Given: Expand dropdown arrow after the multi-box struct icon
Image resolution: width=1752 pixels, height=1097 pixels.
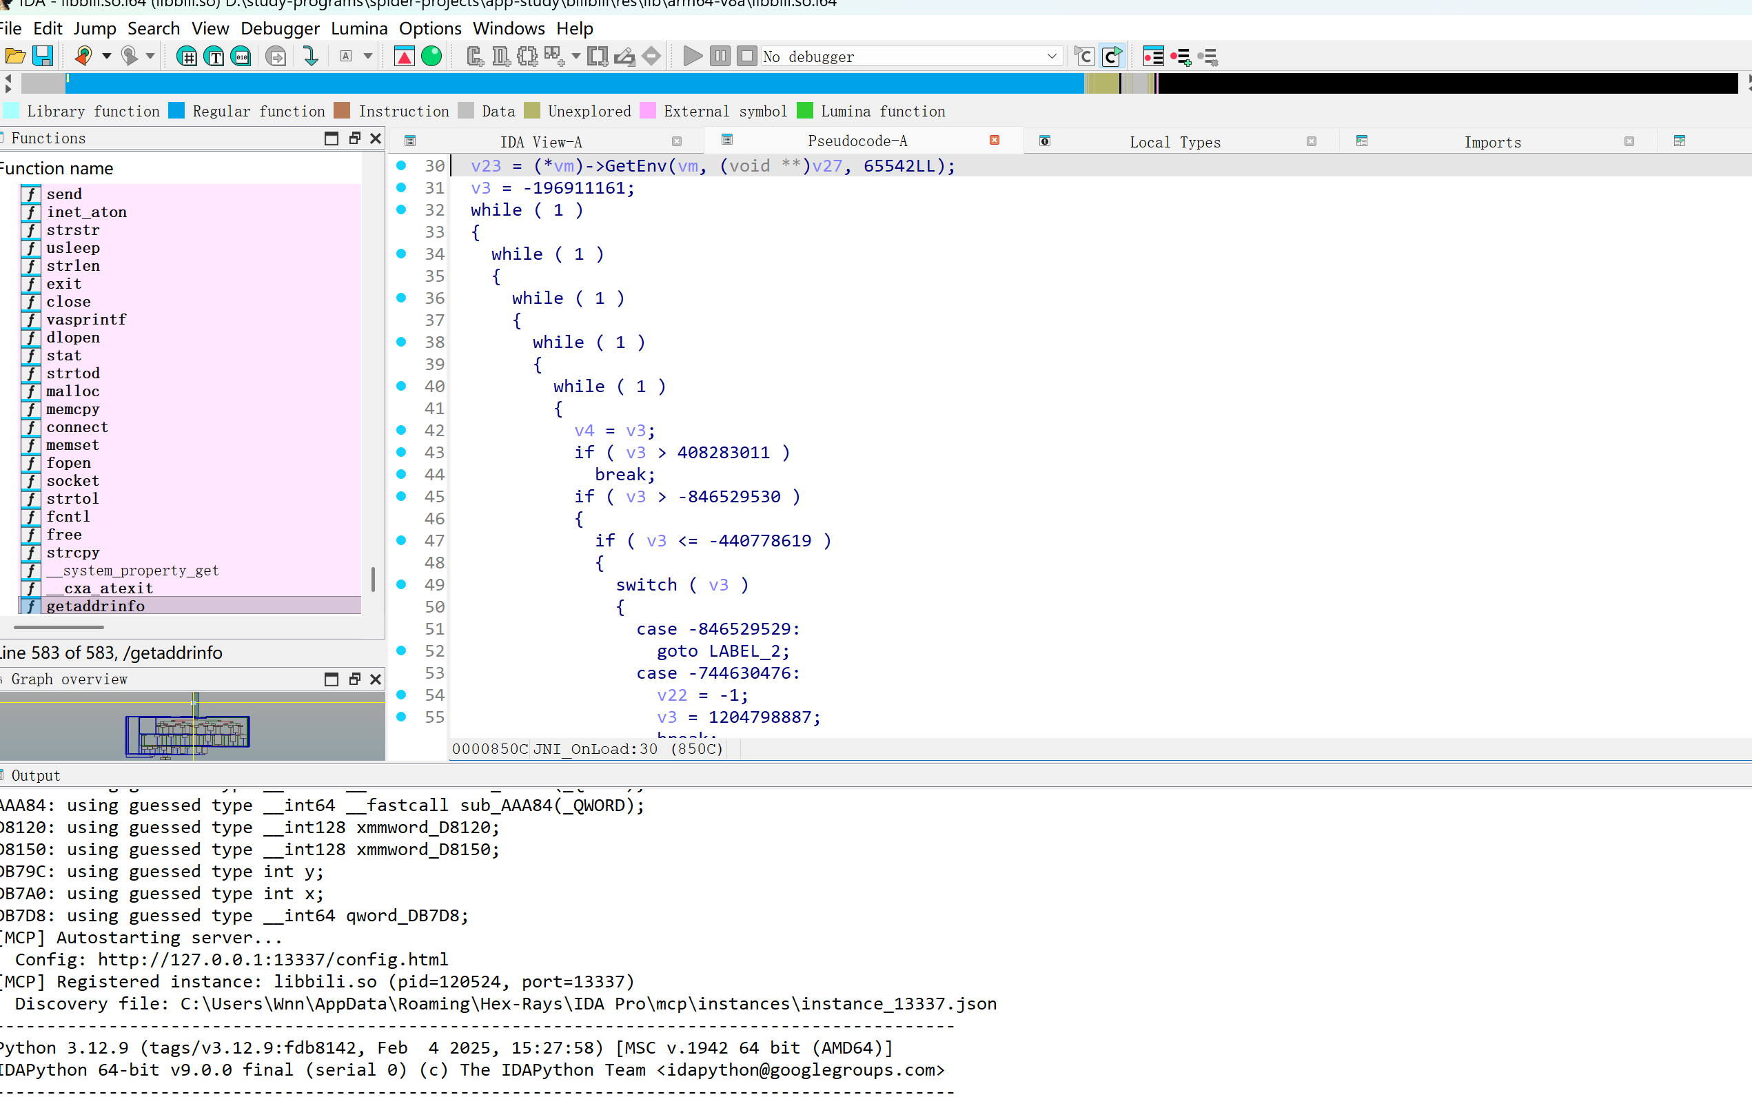Looking at the screenshot, I should click(x=576, y=56).
